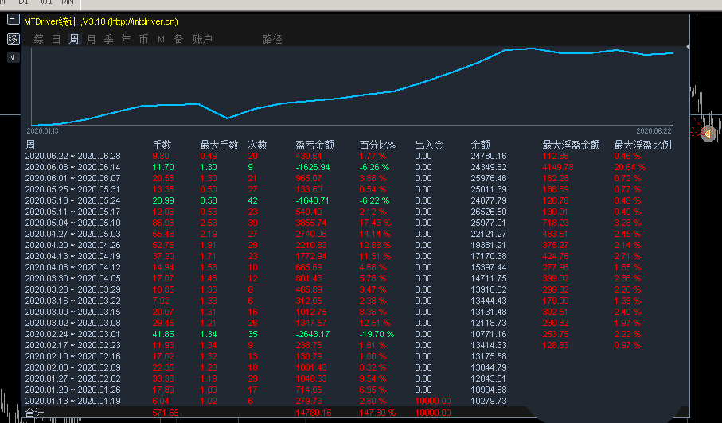Open the 季 quarterly tab
722x423 pixels.
pyautogui.click(x=109, y=39)
